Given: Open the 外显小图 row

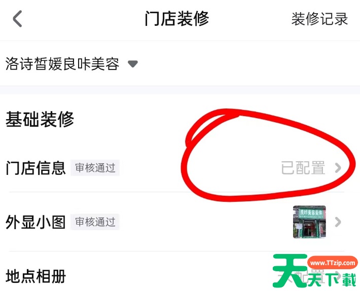Looking at the screenshot, I should click(176, 222).
